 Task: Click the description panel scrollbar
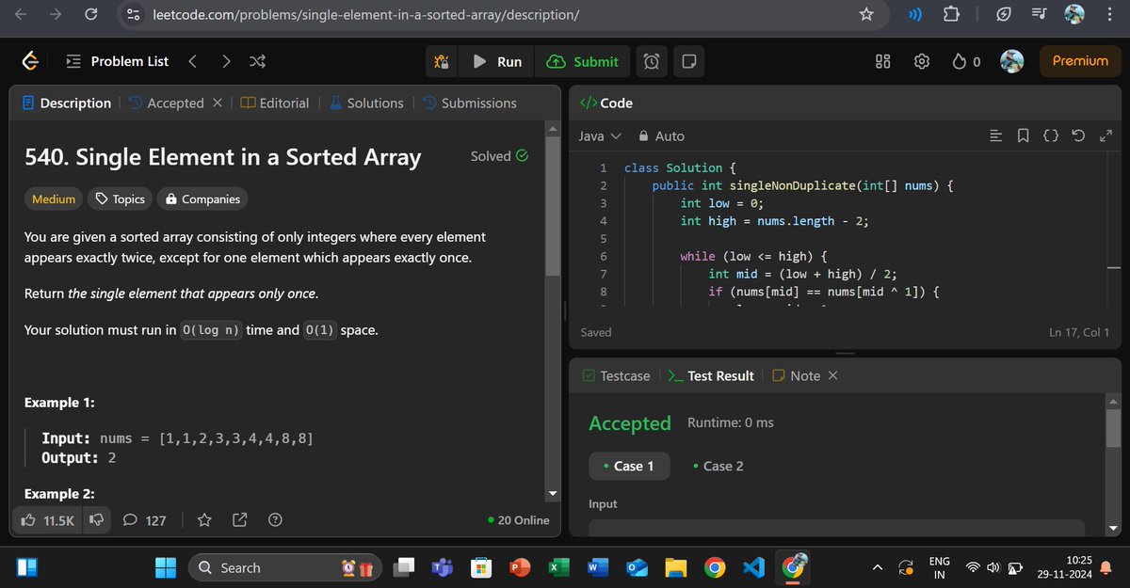pyautogui.click(x=553, y=207)
